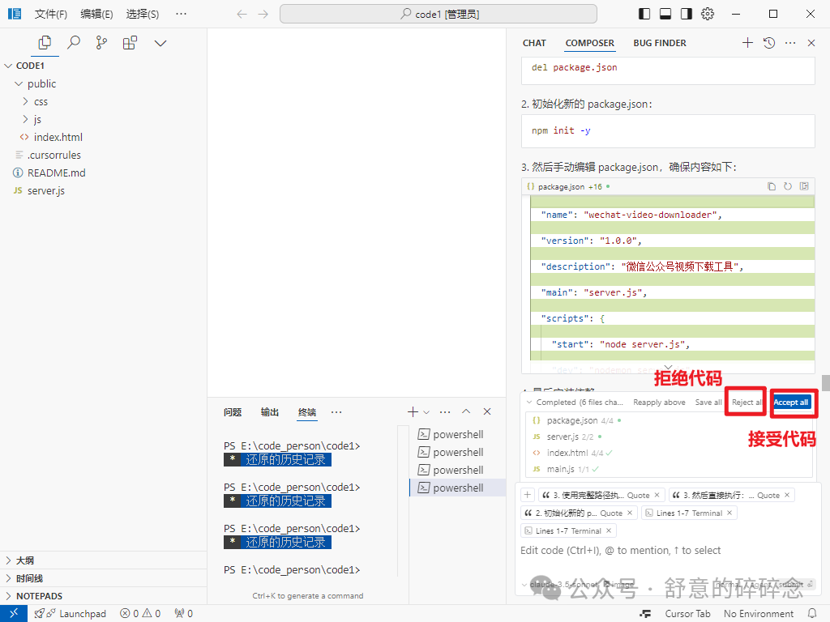Open package.json 4/4 changed file
Image resolution: width=830 pixels, height=622 pixels.
[669, 420]
